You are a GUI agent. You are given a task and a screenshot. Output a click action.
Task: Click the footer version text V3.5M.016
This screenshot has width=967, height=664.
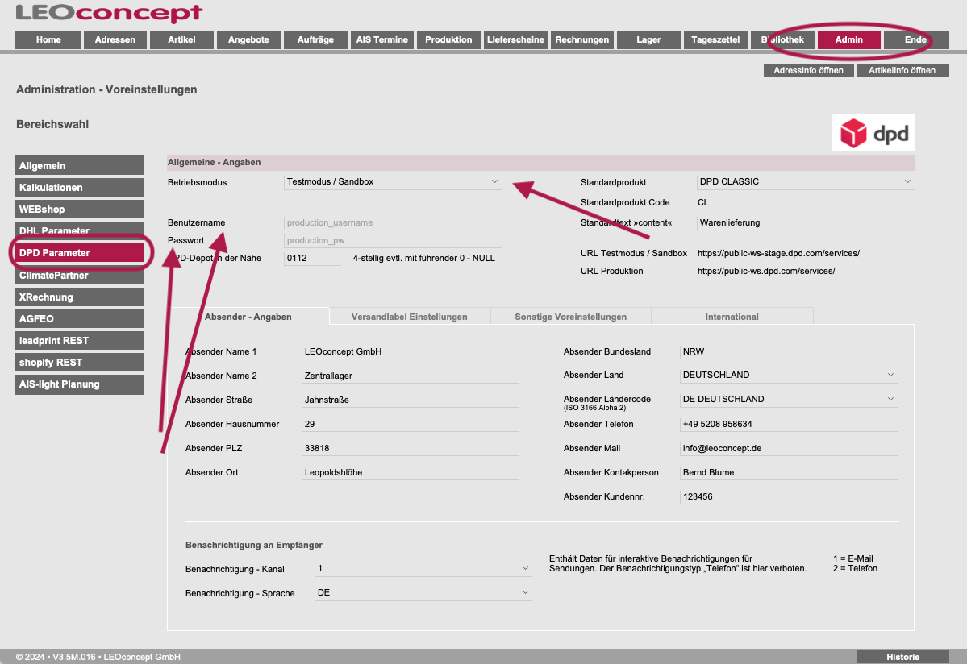[x=74, y=658]
